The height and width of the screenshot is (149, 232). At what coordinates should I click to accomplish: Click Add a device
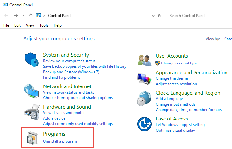coord(54,118)
